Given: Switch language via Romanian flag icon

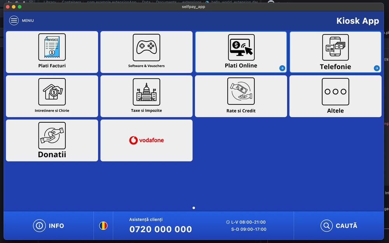Looking at the screenshot, I should click(x=103, y=226).
